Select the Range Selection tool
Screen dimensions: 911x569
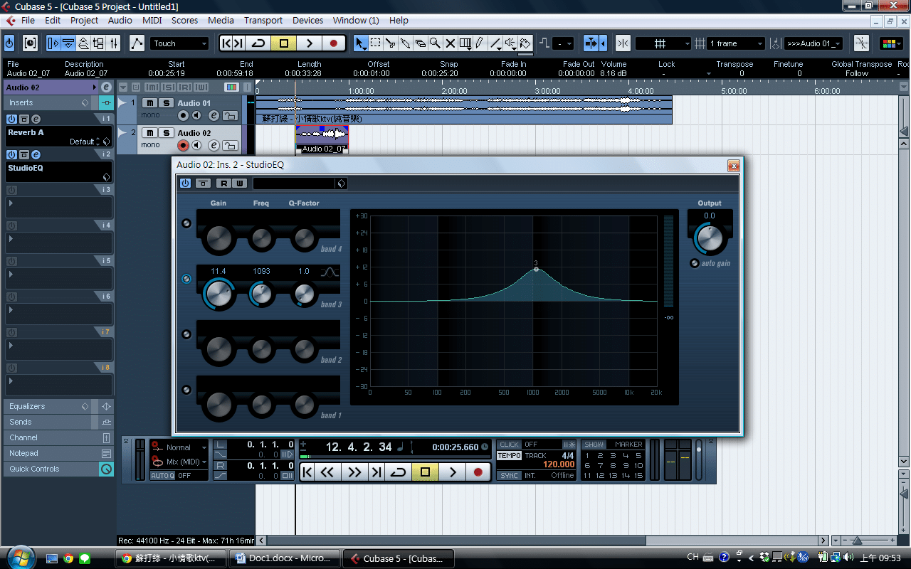376,43
